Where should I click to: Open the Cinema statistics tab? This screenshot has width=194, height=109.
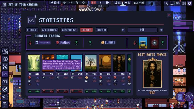coord(101,30)
